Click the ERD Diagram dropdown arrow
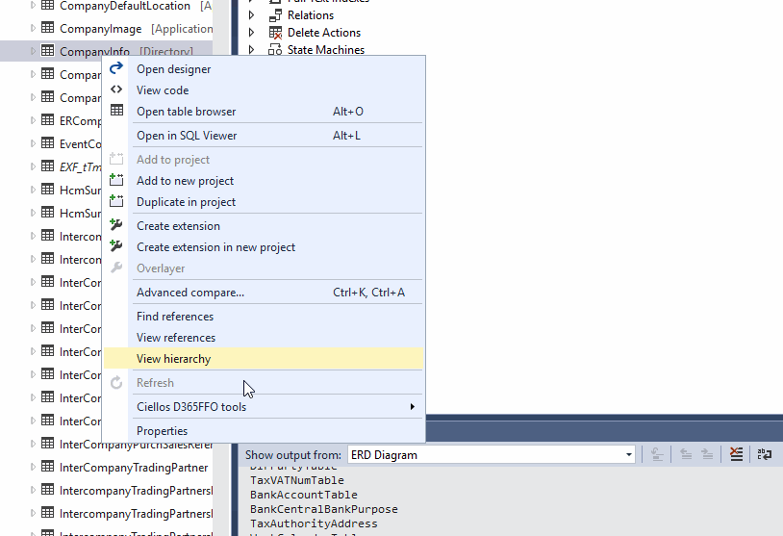Screen dimensions: 783x536 point(629,455)
